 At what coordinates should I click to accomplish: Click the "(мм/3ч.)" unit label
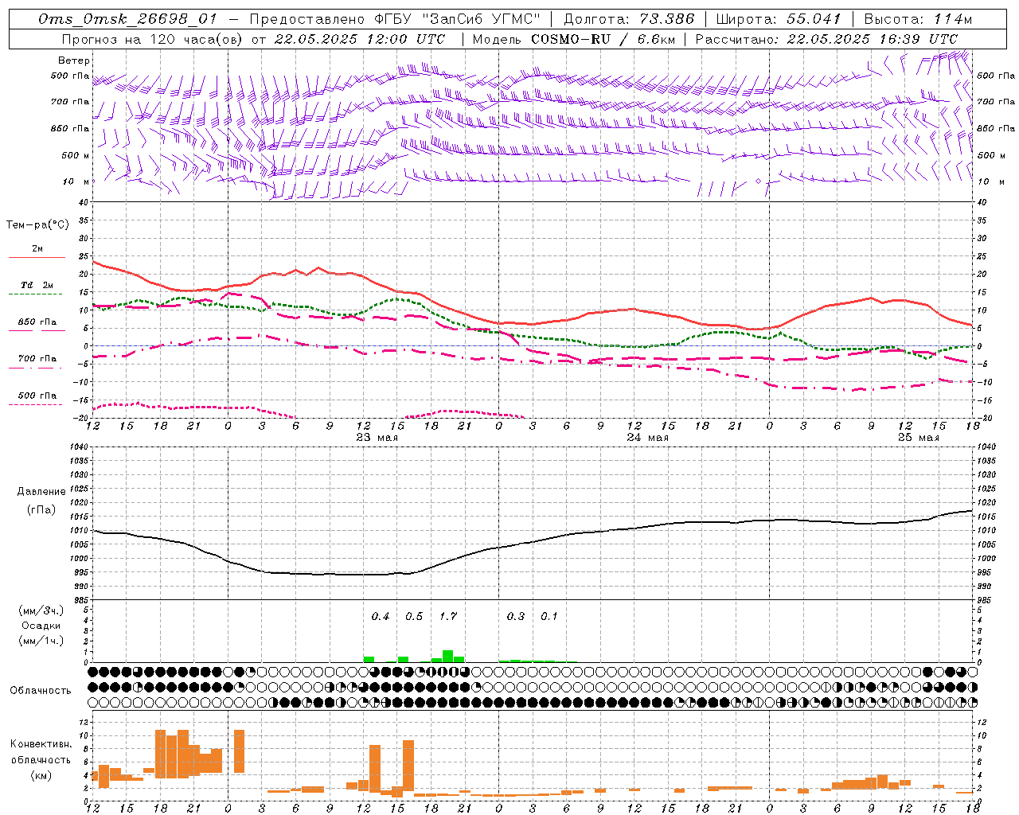click(x=41, y=610)
